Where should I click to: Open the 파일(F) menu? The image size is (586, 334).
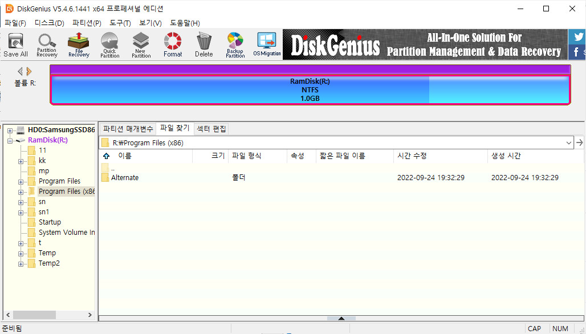point(15,23)
